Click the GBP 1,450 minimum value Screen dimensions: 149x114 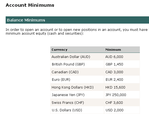pos(114,64)
